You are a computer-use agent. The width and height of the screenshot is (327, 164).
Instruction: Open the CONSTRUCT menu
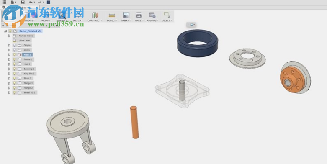point(95,20)
